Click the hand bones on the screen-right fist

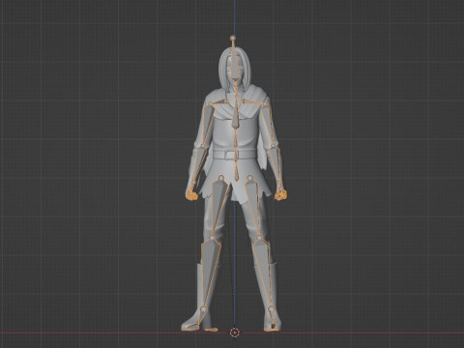click(x=280, y=194)
